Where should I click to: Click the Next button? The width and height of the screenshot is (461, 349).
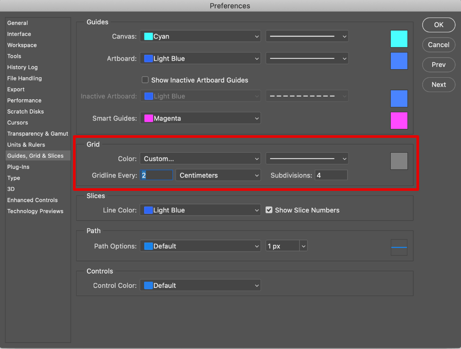tap(438, 84)
